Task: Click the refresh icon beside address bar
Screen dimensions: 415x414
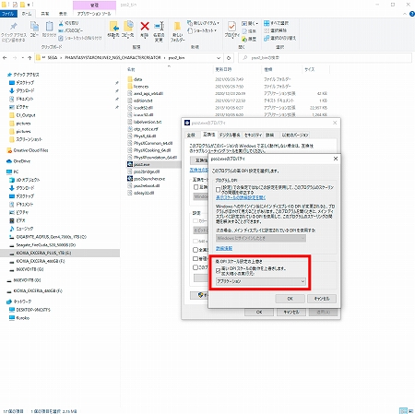Action: 229,58
